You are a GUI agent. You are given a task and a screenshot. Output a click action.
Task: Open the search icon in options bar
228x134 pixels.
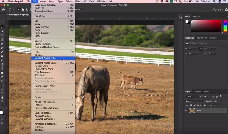[215, 10]
